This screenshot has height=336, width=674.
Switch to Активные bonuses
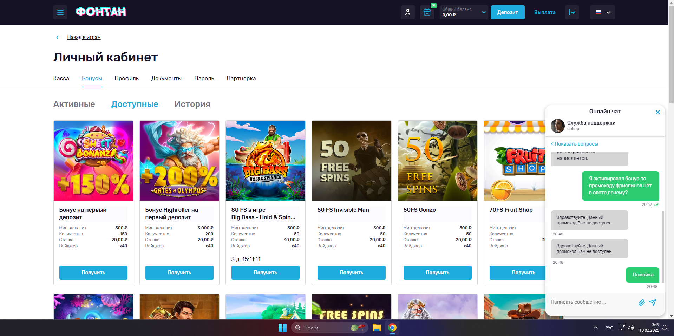pos(74,104)
